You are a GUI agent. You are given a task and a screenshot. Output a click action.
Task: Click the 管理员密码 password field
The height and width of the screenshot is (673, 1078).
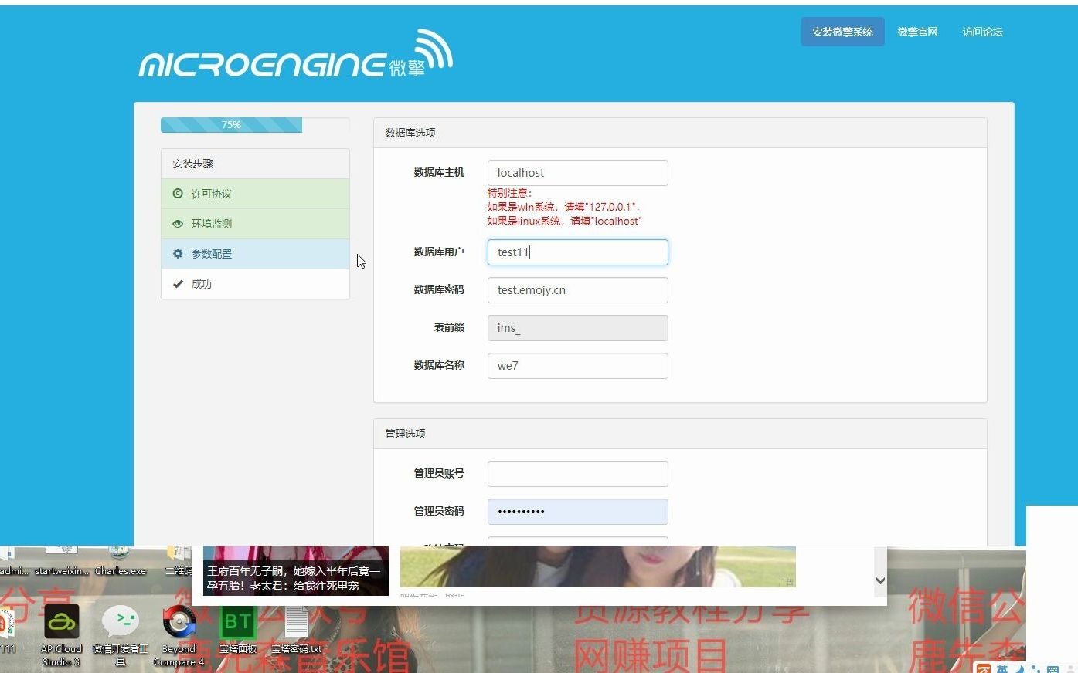577,512
